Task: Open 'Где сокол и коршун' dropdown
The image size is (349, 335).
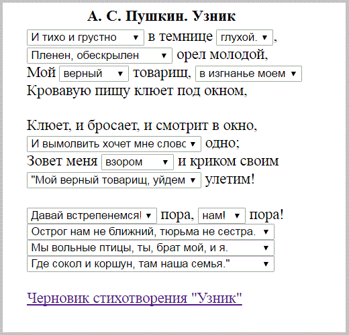Action: (150, 264)
